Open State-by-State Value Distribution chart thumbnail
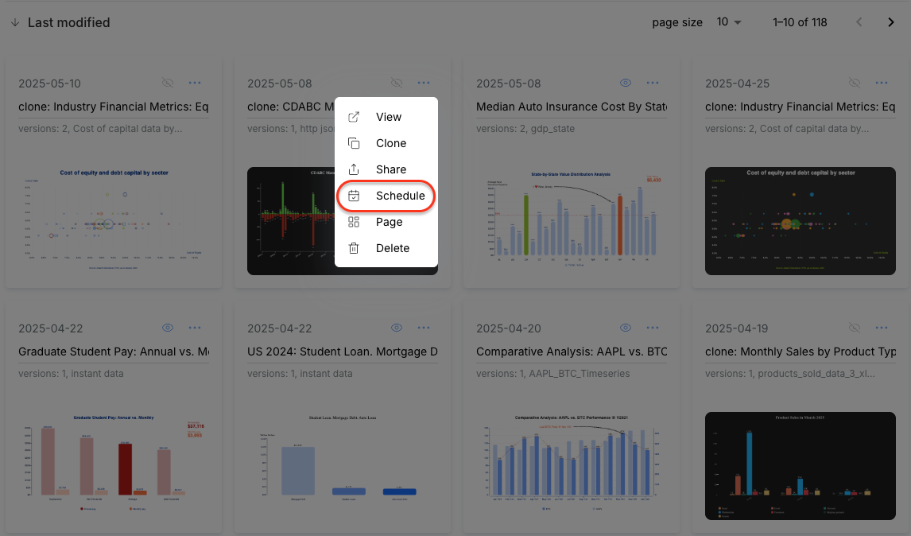This screenshot has width=911, height=536. pyautogui.click(x=572, y=221)
